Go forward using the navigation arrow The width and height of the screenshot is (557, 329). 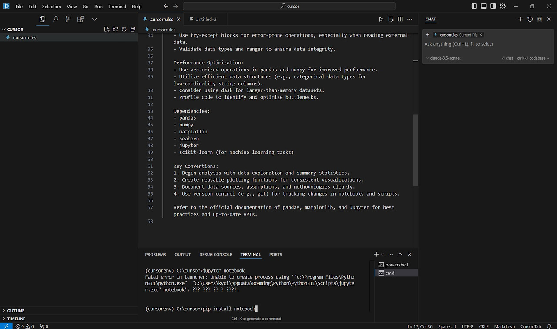pos(175,7)
